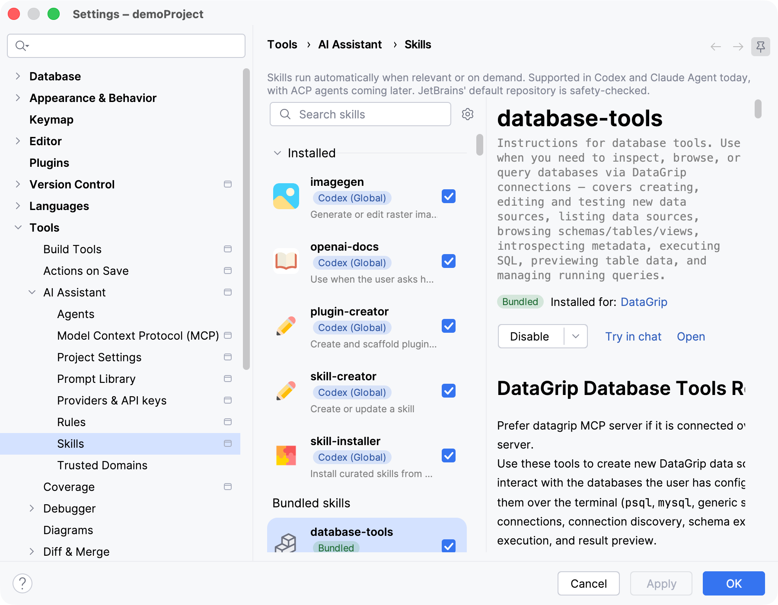Click the skills list scrollbar thumb
The width and height of the screenshot is (778, 605).
480,144
